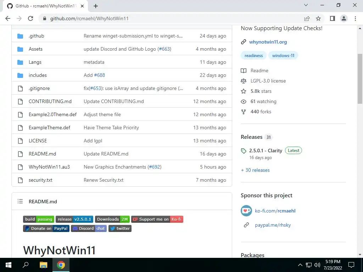Open the WhyNotWin11.au3 file
Screen dimensions: 363x272
coord(49,167)
